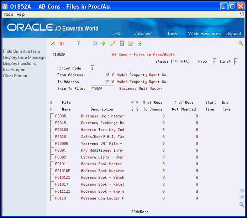Click the 'Address Book - Relat' description
This screenshot has height=218, width=247.
pyautogui.click(x=103, y=184)
